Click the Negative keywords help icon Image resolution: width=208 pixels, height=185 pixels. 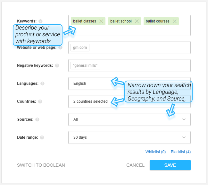pos(57,66)
